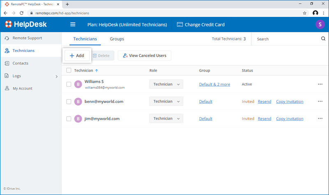Click Resend link for benn@myworld.com

[x=264, y=102]
